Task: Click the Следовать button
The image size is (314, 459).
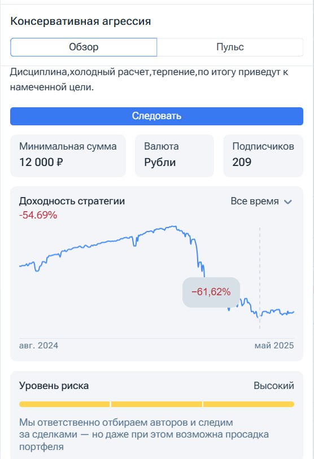Action: [x=156, y=116]
